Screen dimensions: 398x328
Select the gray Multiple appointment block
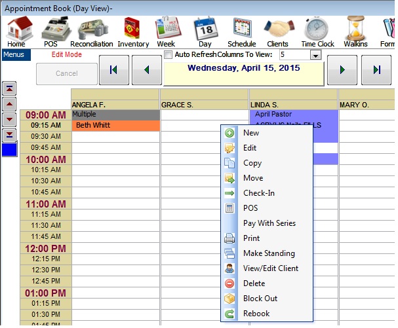116,115
